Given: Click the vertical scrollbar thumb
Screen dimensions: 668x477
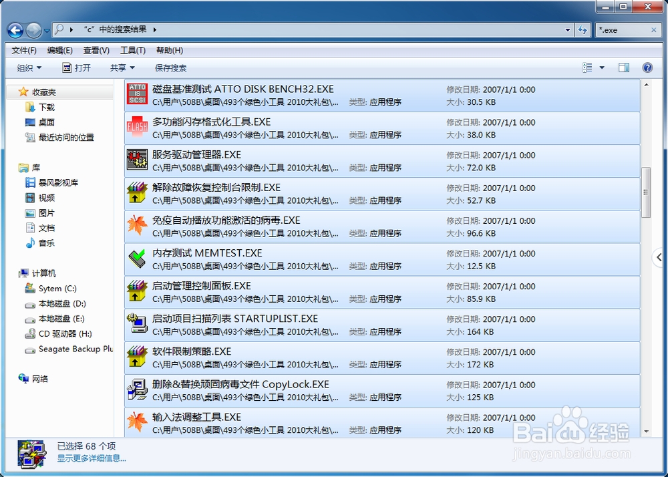Looking at the screenshot, I should (646, 192).
